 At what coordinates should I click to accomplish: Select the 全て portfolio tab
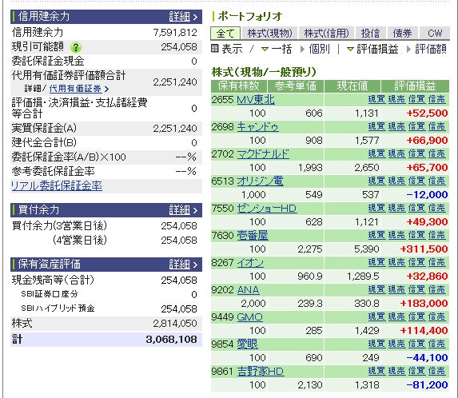pos(225,33)
